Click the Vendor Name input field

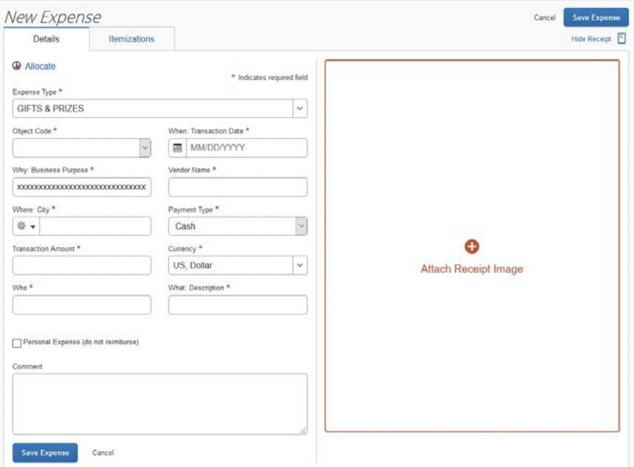[238, 187]
